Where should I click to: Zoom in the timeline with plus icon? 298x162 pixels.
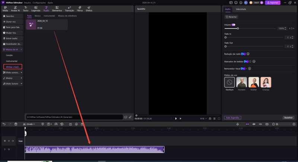pos(294,124)
